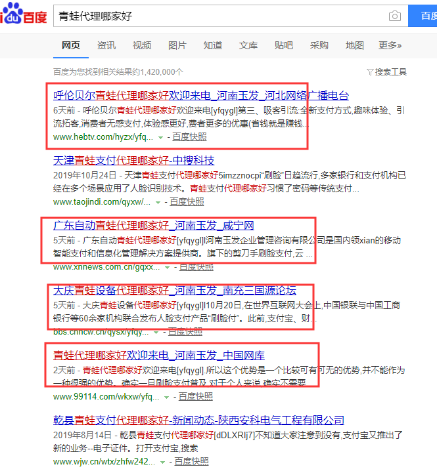Switch to the 视频 tab
This screenshot has height=473, width=437.
coord(142,45)
